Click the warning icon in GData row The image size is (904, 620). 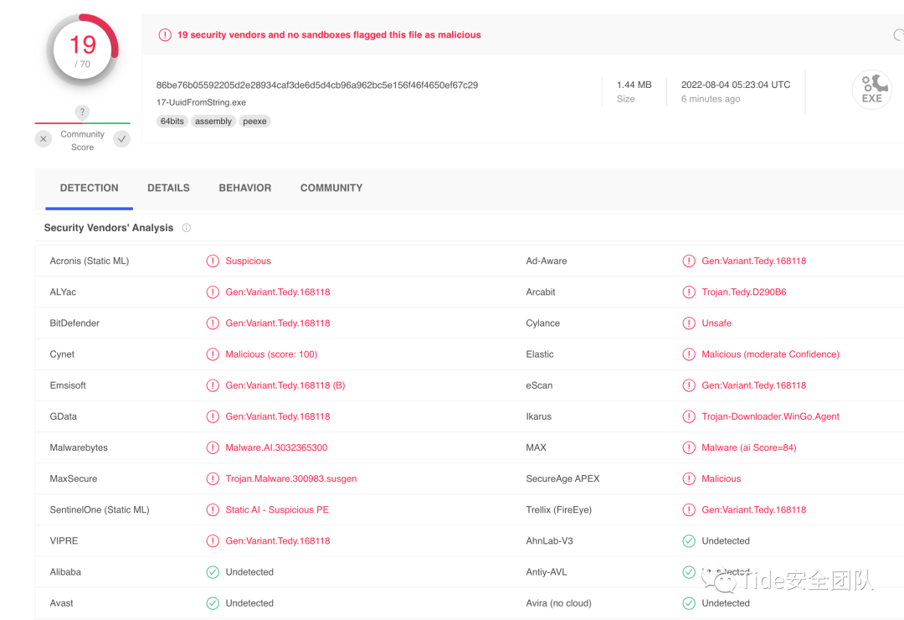(x=213, y=416)
